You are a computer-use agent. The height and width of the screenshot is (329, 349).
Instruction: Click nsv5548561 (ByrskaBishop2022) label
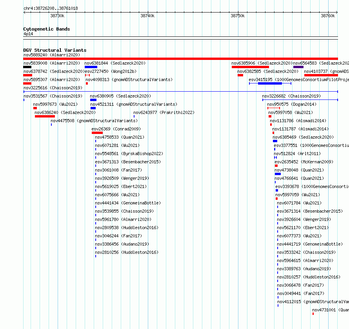129,154
